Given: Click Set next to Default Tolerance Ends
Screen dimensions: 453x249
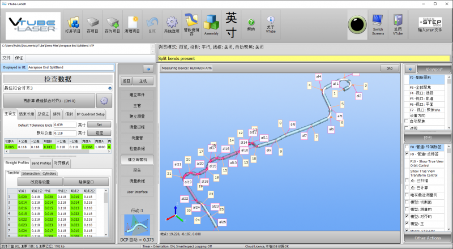Looking at the screenshot, I should click(99, 125).
